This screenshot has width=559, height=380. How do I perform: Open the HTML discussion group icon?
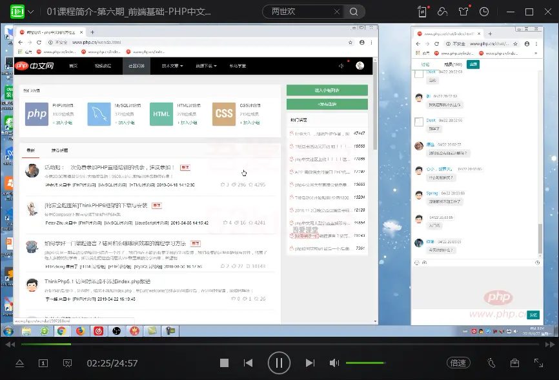[161, 114]
